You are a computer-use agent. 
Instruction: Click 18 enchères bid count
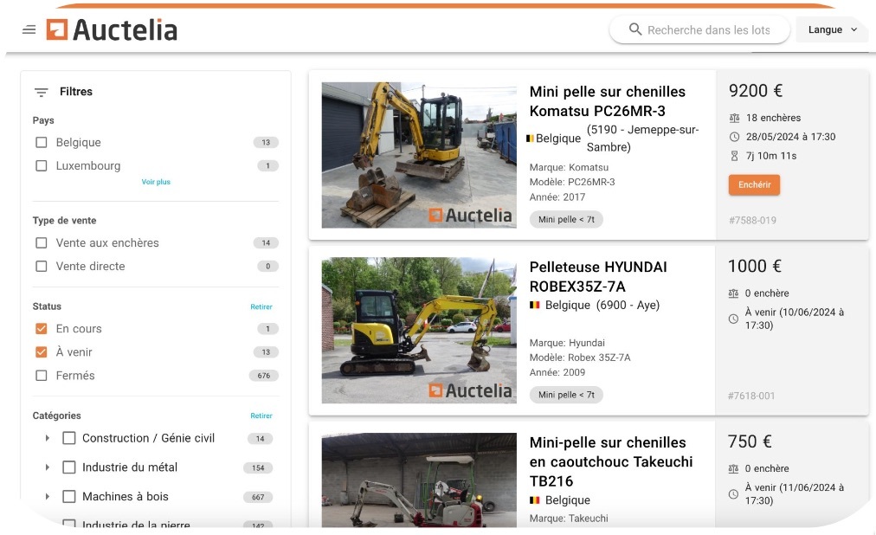773,118
